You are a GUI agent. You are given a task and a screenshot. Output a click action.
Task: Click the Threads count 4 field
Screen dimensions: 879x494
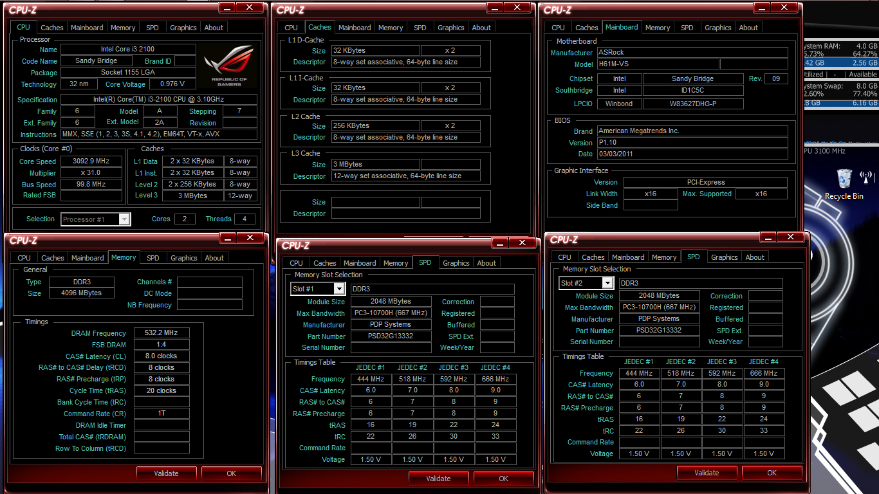coord(245,219)
